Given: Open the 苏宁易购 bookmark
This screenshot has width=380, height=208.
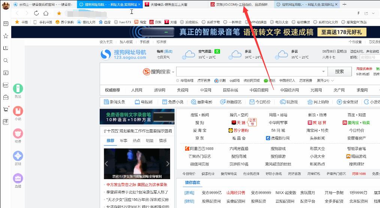Looking at the screenshot, I should (x=64, y=22).
